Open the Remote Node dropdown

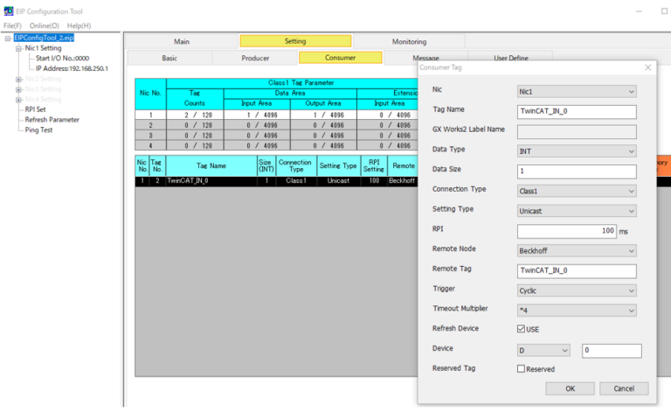coord(576,249)
